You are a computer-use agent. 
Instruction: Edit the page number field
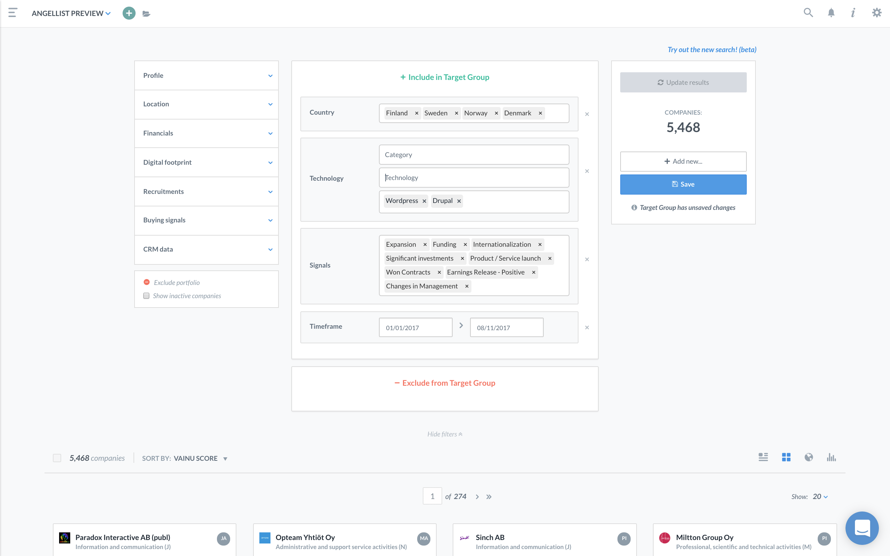click(x=432, y=496)
